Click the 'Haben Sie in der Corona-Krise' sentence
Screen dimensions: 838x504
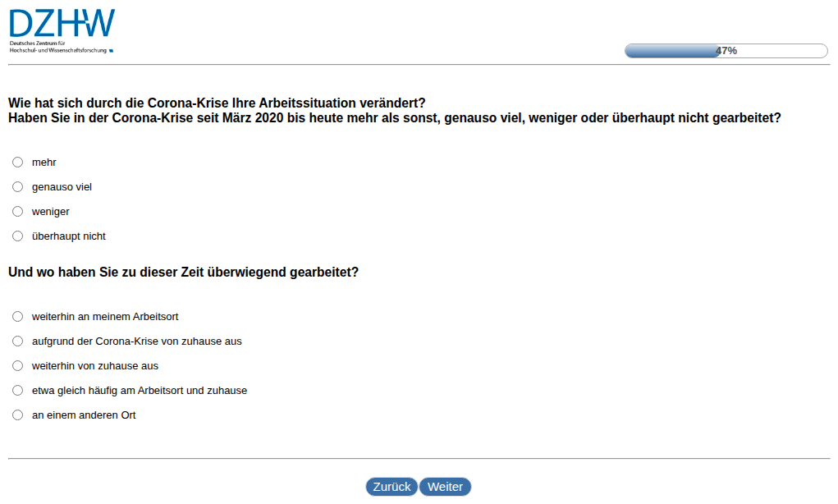coord(395,117)
